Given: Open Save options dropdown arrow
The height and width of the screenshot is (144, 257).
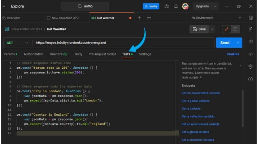Looking at the screenshot, I should 212,29.
